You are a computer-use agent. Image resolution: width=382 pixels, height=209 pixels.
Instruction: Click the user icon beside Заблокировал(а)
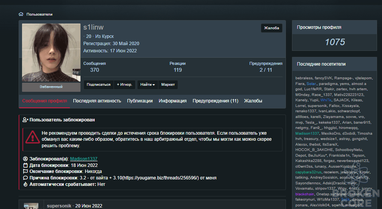pyautogui.click(x=25, y=159)
